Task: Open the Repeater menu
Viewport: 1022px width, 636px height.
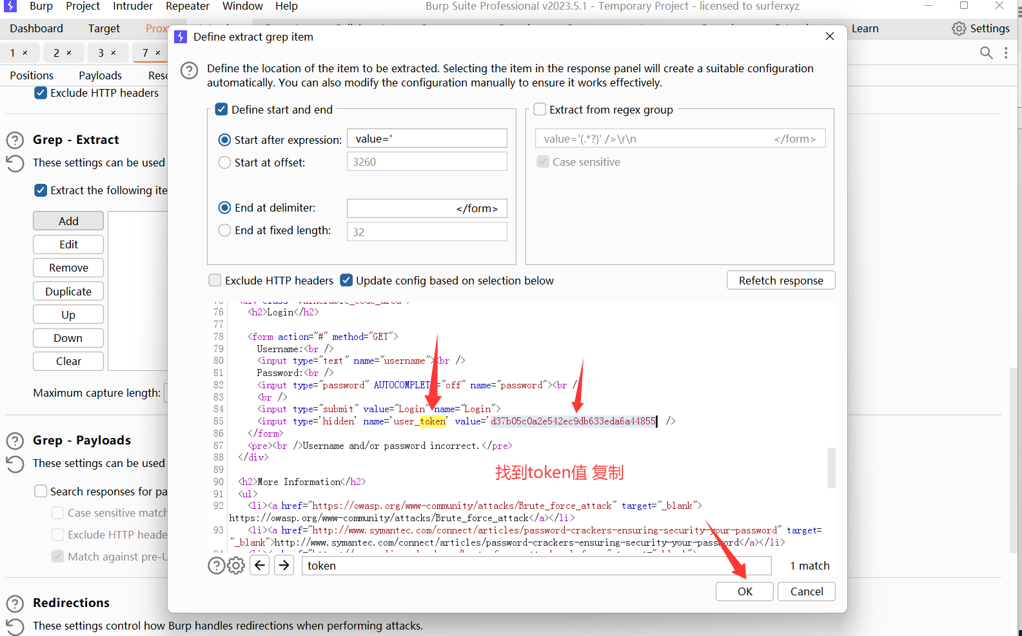Action: point(188,6)
